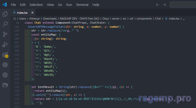Expand the 'Onyx' breadcrumb folder
The height and width of the screenshot is (108, 196).
[x=105, y=19]
